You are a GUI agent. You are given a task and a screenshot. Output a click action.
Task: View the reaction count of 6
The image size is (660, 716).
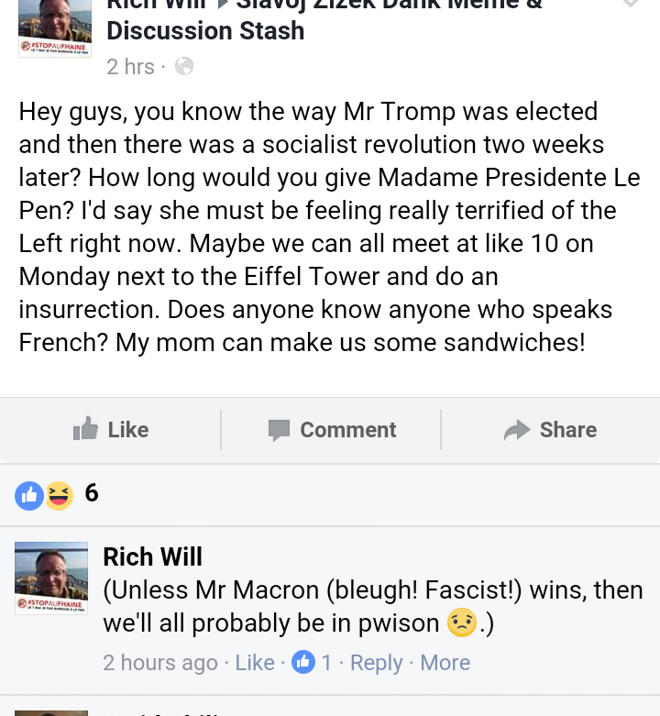92,493
